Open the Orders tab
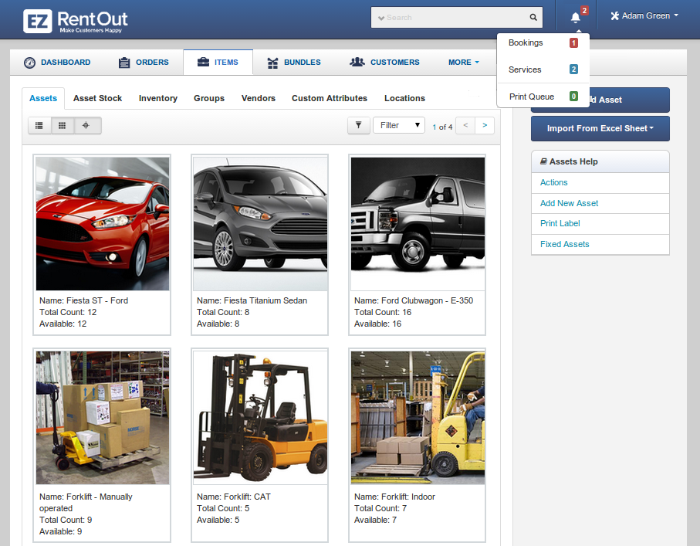 [144, 63]
